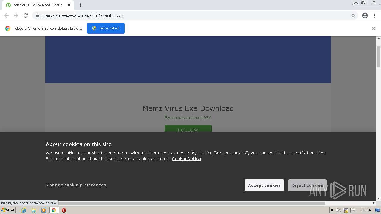Open the Chrome profile avatar menu
The width and height of the screenshot is (381, 214).
pos(365,15)
